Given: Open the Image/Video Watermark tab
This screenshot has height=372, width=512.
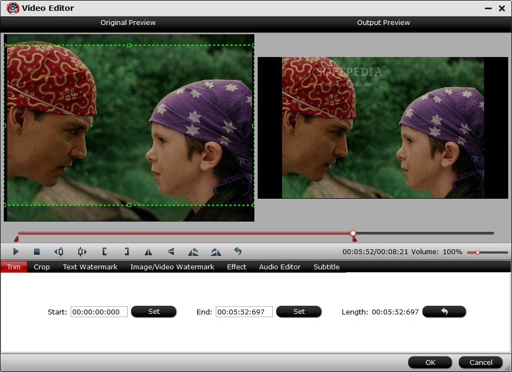Looking at the screenshot, I should [x=172, y=267].
